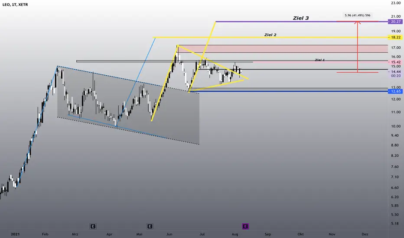Select the blue horizontal support line
The image size is (404, 238).
tap(289, 91)
